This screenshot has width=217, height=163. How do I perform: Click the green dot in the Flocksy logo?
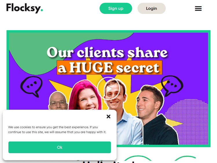point(42,10)
